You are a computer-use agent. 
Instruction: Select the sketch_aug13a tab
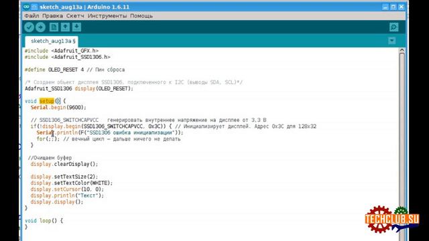click(52, 42)
